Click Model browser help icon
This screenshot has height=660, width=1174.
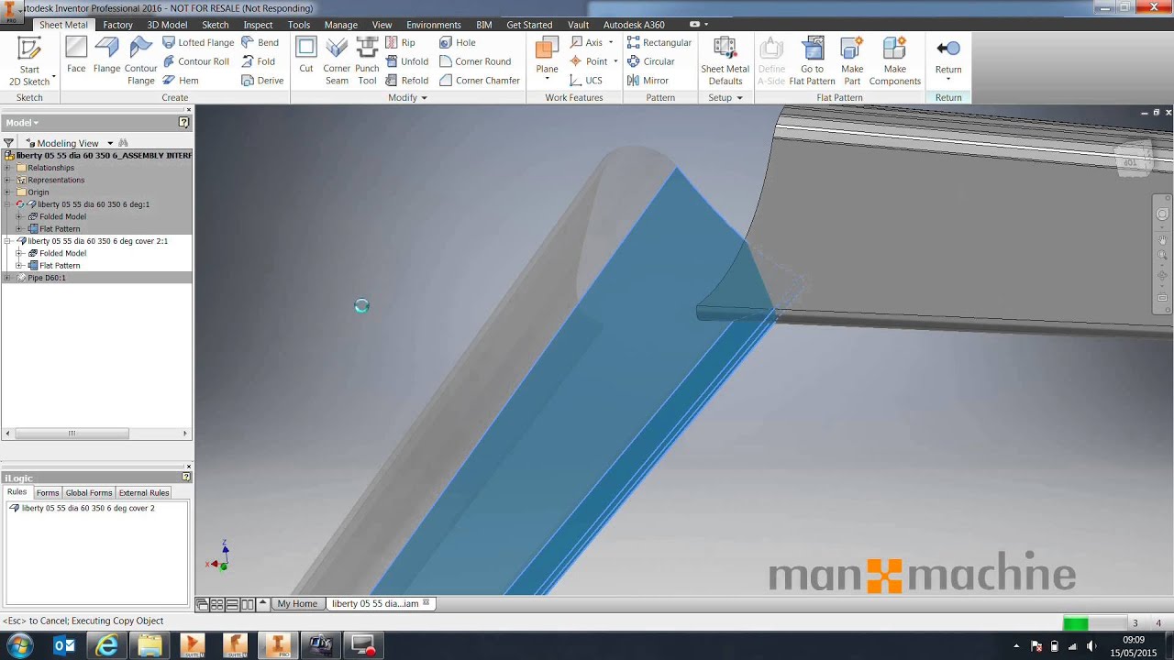pos(183,123)
